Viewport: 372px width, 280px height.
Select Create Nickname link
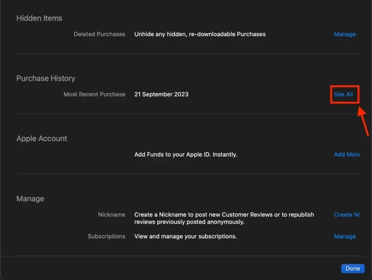[x=346, y=215]
